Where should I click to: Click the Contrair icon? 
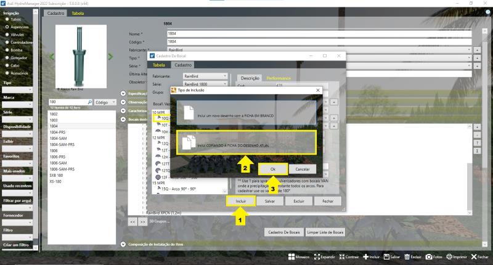[x=341, y=256]
